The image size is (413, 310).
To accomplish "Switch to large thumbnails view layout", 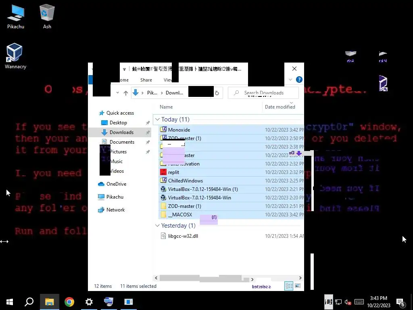I will 298,286.
